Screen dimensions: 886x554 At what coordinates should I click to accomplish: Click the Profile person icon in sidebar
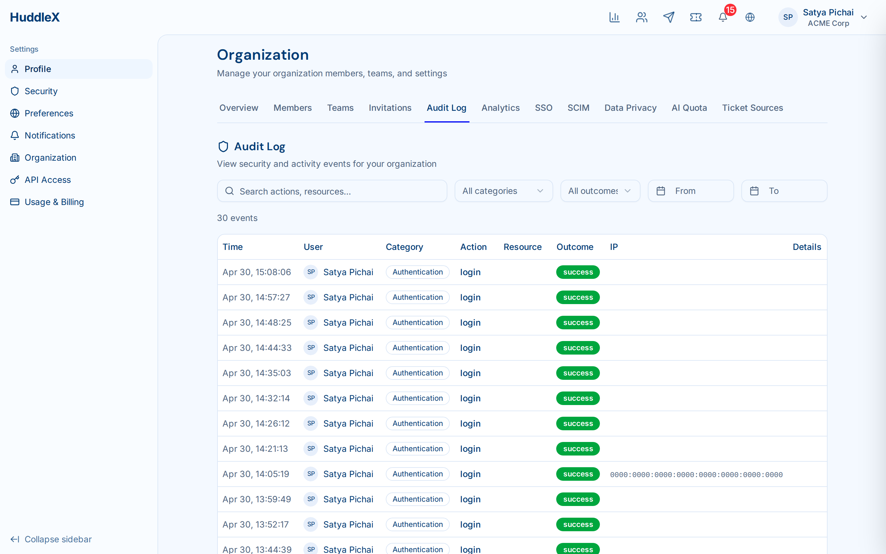point(15,69)
